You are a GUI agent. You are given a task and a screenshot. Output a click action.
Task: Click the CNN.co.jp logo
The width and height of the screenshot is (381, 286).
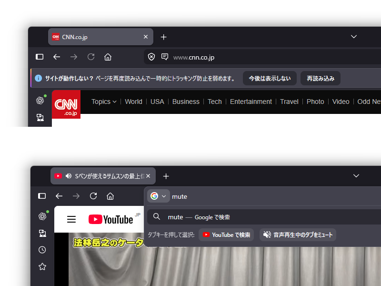click(x=66, y=104)
